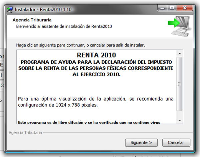
Task: Click the computer with green arrow graphic
Action: click(x=180, y=26)
